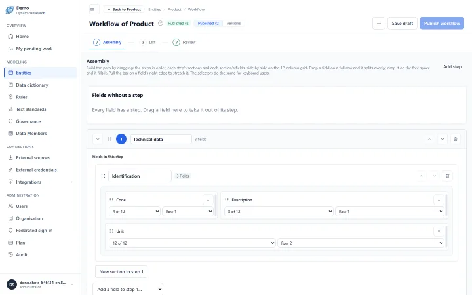Click the green Published v2 status badge

pos(178,24)
